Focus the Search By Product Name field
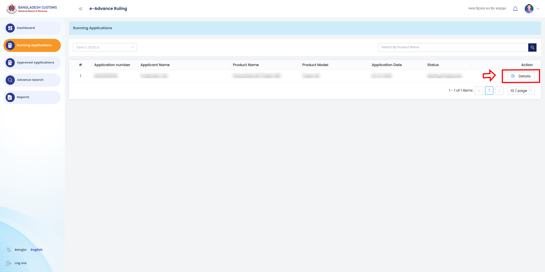Image resolution: width=545 pixels, height=272 pixels. click(453, 47)
